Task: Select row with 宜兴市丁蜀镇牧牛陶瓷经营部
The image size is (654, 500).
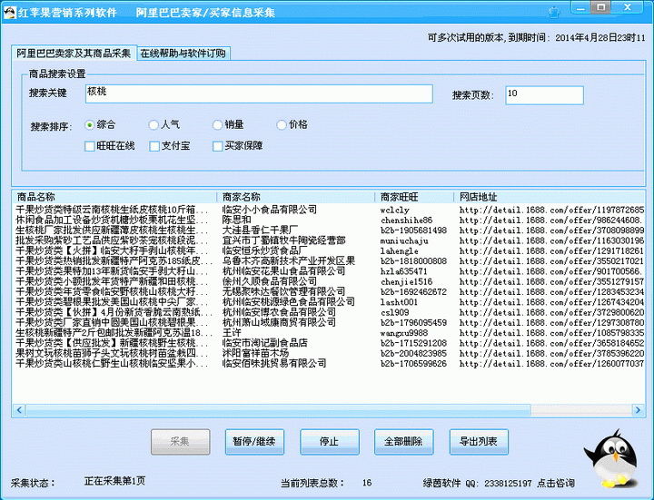Action: pyautogui.click(x=330, y=240)
